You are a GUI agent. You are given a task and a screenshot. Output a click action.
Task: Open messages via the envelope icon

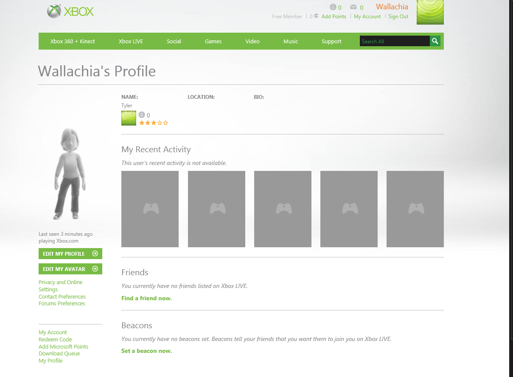point(353,7)
